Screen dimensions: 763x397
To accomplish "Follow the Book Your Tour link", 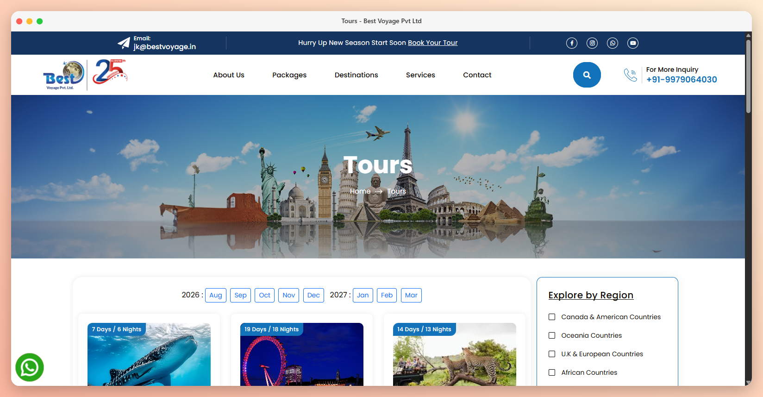I will pos(432,43).
